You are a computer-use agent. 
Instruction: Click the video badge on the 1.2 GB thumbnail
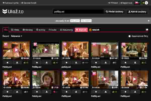point(35,44)
